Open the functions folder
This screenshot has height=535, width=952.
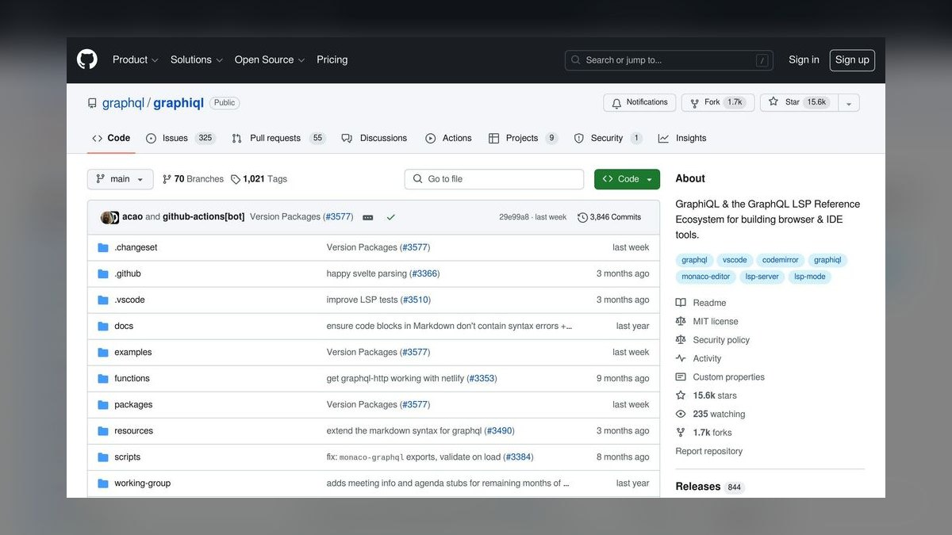click(x=132, y=378)
